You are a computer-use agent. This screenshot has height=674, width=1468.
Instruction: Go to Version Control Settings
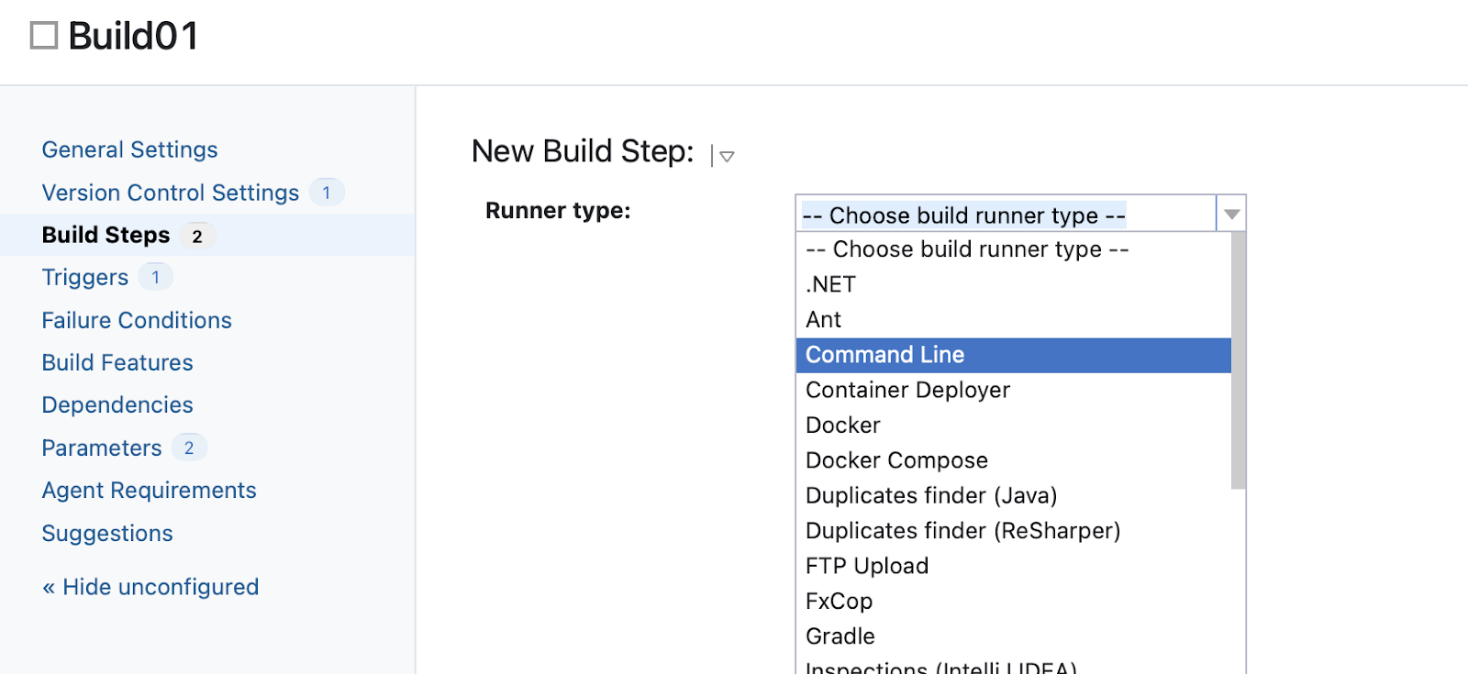pyautogui.click(x=170, y=193)
